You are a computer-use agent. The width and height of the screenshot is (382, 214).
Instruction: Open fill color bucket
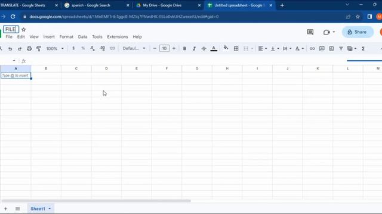tap(226, 48)
